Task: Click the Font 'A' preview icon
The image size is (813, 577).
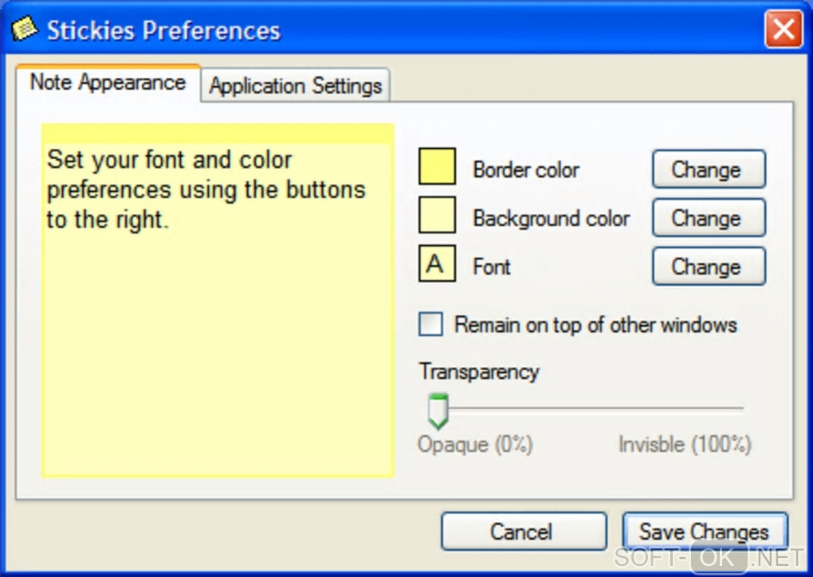Action: (x=437, y=265)
